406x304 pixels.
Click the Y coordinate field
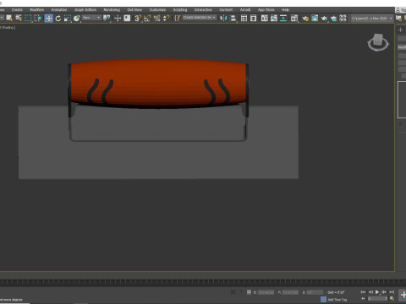290,292
